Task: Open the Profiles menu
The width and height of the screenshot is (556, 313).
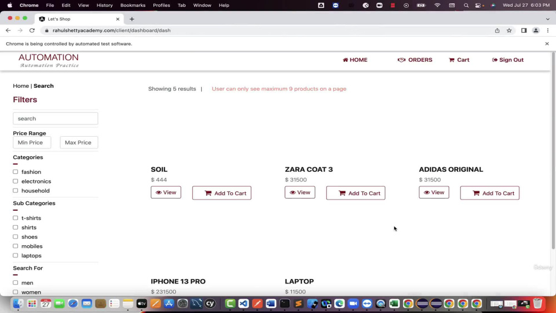Action: point(161,6)
